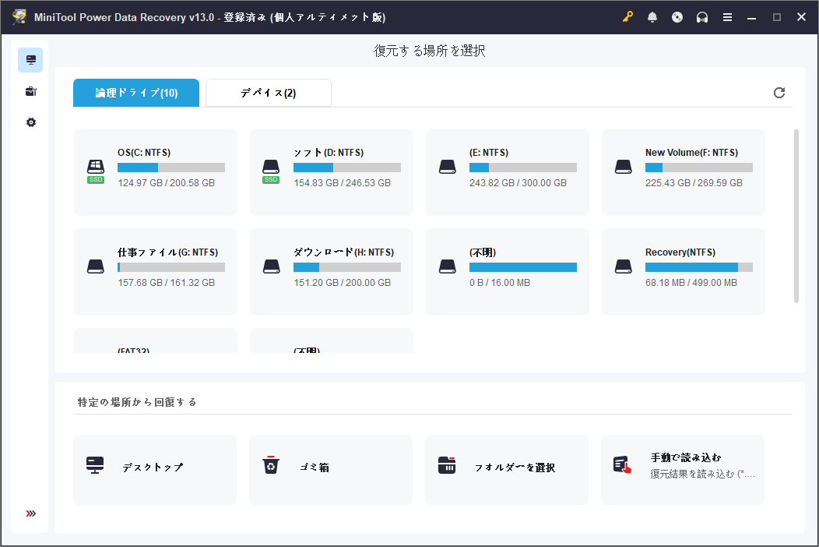Click the 手動で読み込む label

[x=686, y=457]
